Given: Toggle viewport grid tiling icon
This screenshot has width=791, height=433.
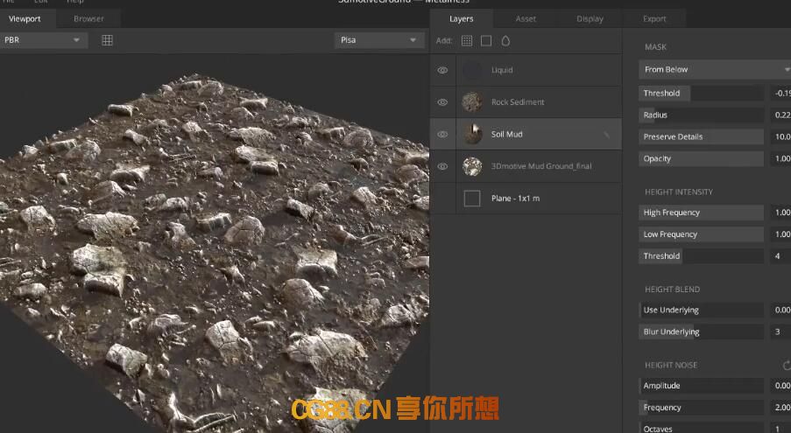Looking at the screenshot, I should [x=107, y=40].
